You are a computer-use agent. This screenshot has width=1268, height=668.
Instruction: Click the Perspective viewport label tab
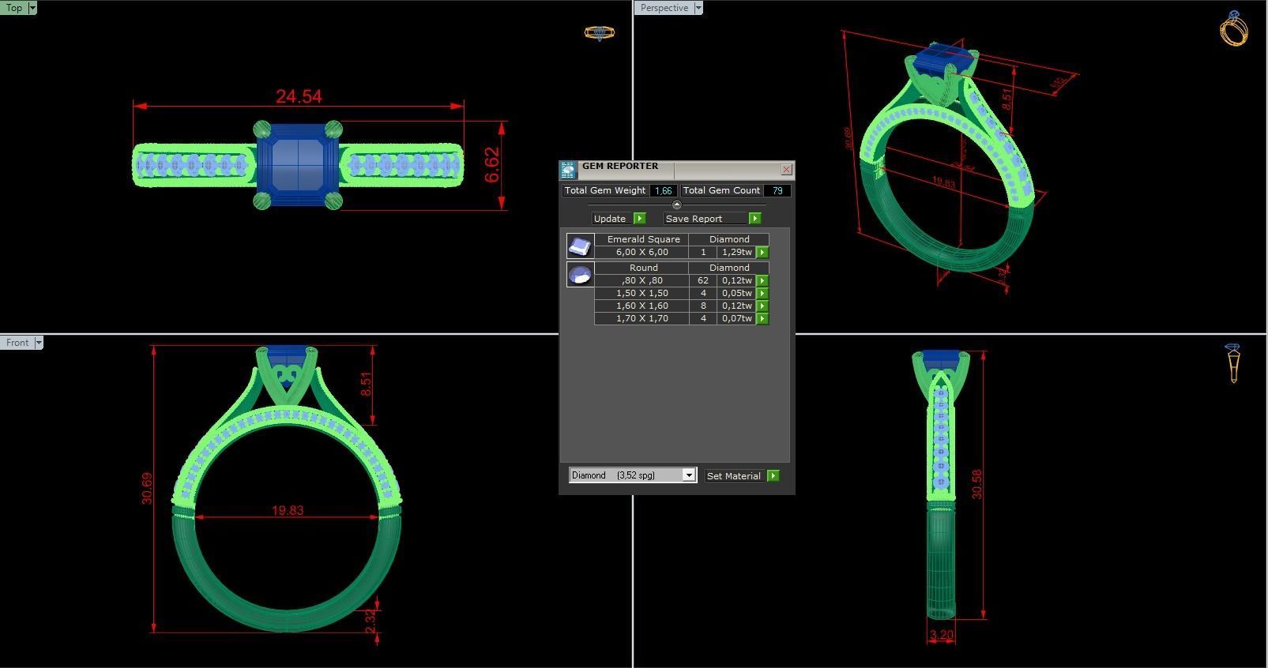(664, 8)
